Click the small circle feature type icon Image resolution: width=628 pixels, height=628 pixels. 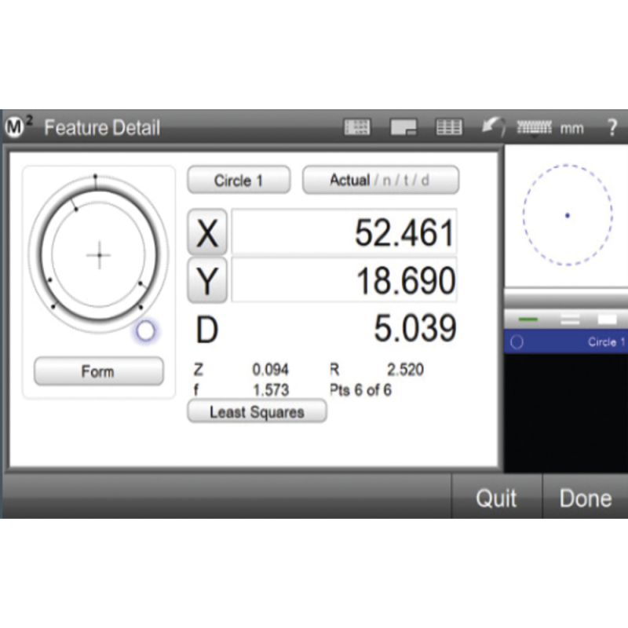pyautogui.click(x=145, y=331)
